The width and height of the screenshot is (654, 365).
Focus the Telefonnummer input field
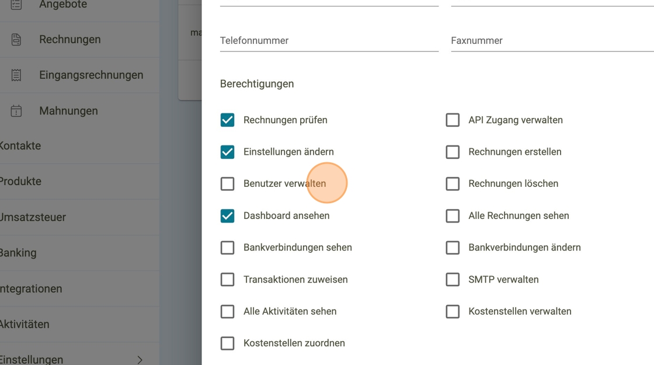(x=329, y=41)
